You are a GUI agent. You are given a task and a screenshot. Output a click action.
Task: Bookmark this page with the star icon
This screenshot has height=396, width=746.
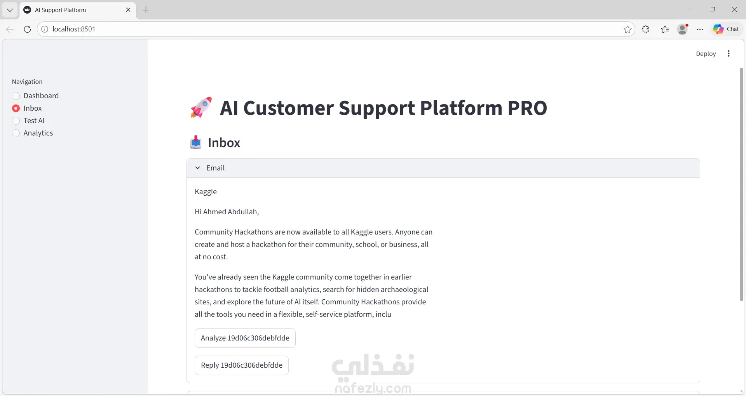pos(627,29)
